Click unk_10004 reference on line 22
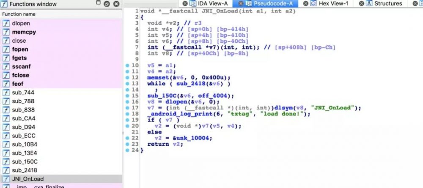 point(192,138)
